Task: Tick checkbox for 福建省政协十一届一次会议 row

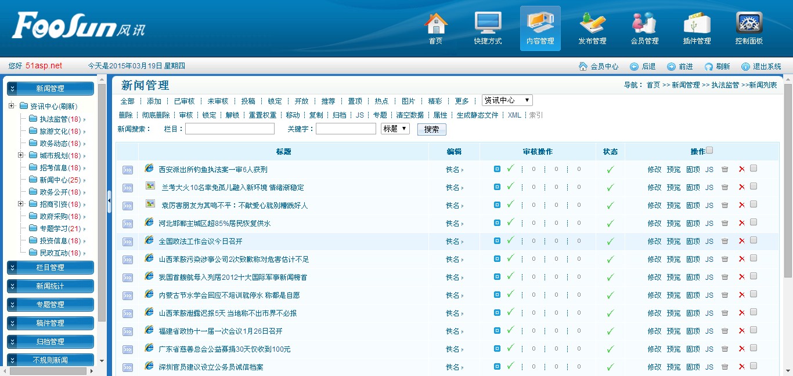Action: [754, 330]
